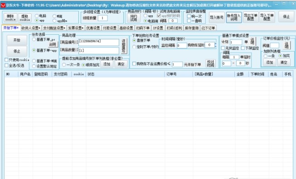Viewport: 296px width, 179px height.
Task: Select the 电脑 radio next to 提取cookie
Action: 37,16
